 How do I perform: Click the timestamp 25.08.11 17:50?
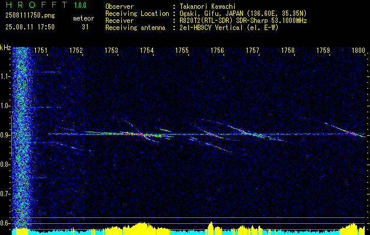point(30,27)
